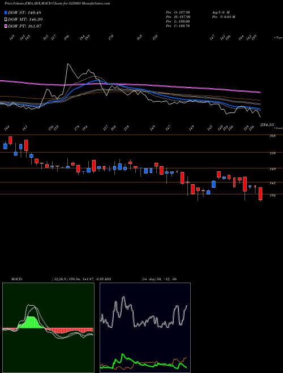Open the MACD histogram panel
This screenshot has height=373, width=283.
pos(48,328)
